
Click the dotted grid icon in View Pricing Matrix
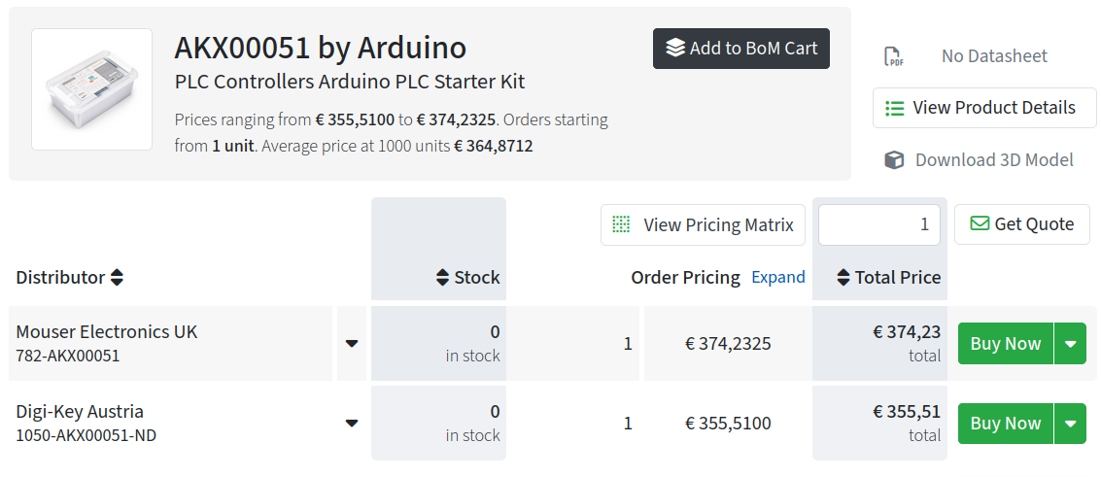click(621, 224)
